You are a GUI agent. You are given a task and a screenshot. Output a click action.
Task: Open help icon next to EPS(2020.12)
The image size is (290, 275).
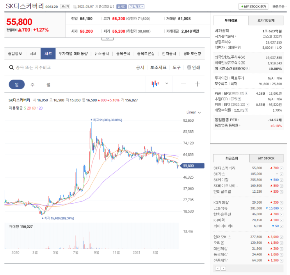pos(247,93)
